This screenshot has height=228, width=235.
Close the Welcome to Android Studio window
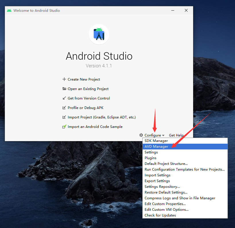click(186, 10)
